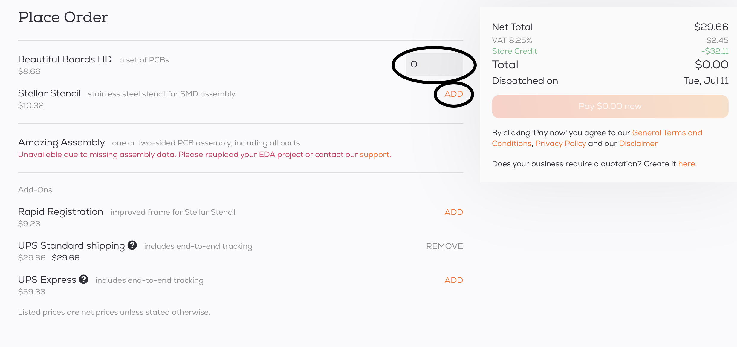
Task: Open the support link in assembly warning
Action: point(374,154)
